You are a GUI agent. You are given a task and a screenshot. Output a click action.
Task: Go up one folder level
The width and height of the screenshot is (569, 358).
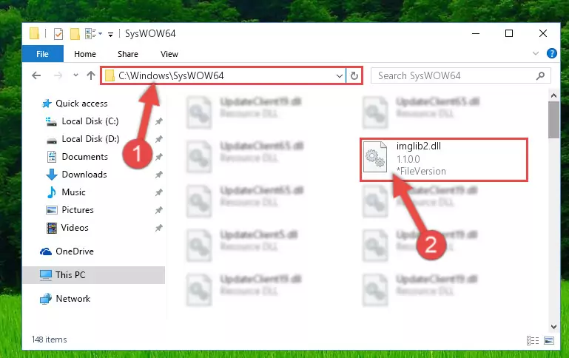[91, 75]
